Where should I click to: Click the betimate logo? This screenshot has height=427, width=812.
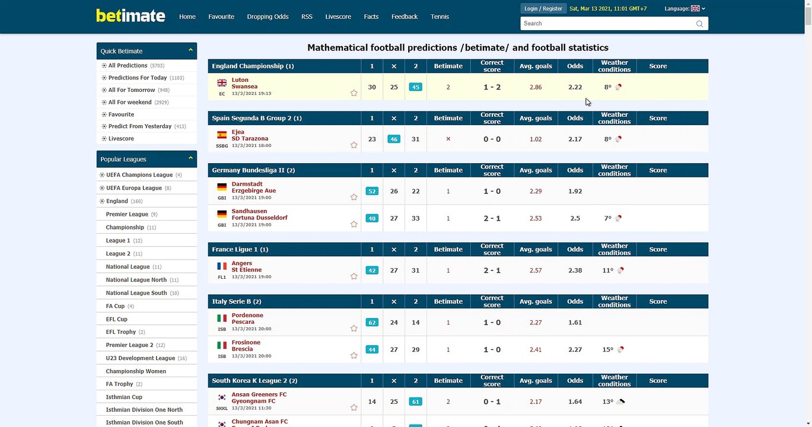(x=130, y=16)
